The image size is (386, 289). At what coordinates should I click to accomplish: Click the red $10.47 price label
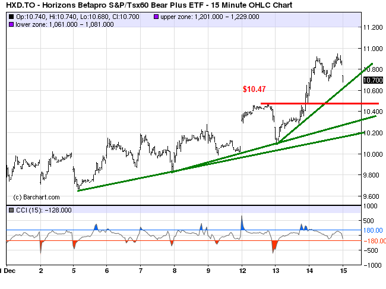click(254, 89)
